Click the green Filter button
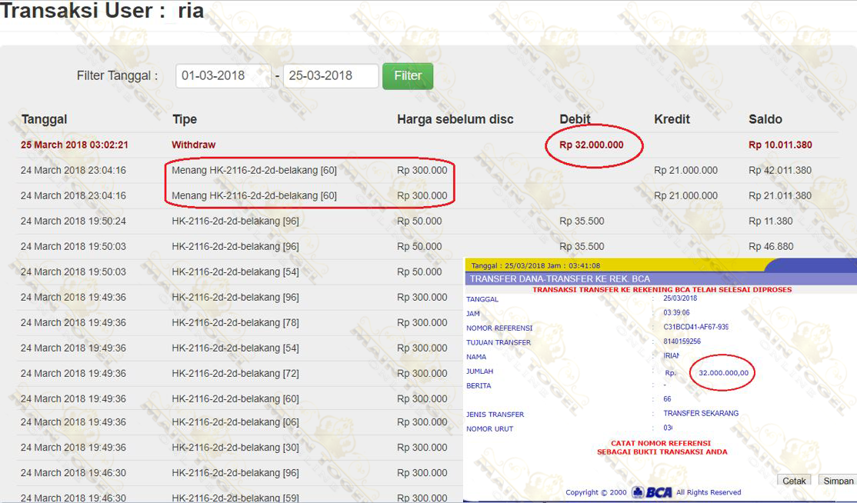Image resolution: width=857 pixels, height=503 pixels. 408,76
